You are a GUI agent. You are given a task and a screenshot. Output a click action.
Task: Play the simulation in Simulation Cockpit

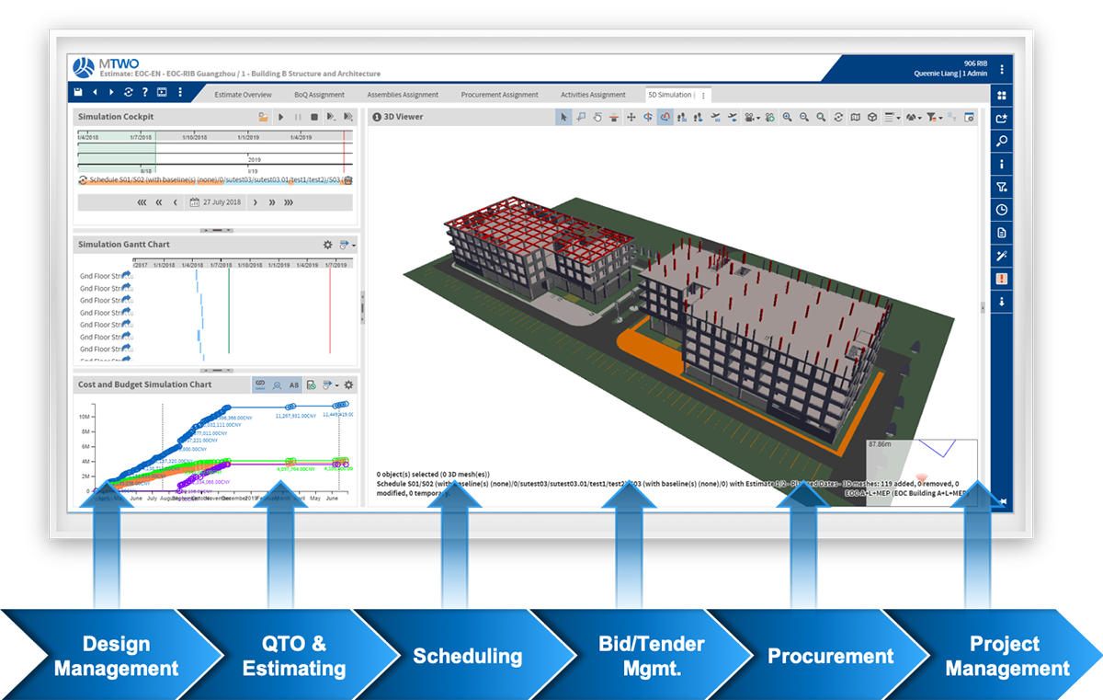point(280,118)
